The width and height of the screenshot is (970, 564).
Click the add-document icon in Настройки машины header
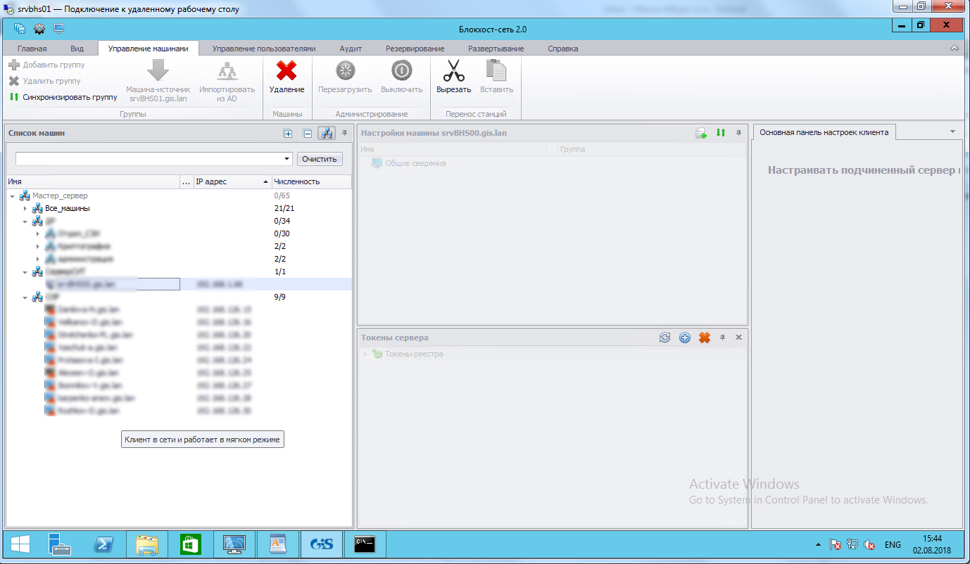pyautogui.click(x=701, y=133)
